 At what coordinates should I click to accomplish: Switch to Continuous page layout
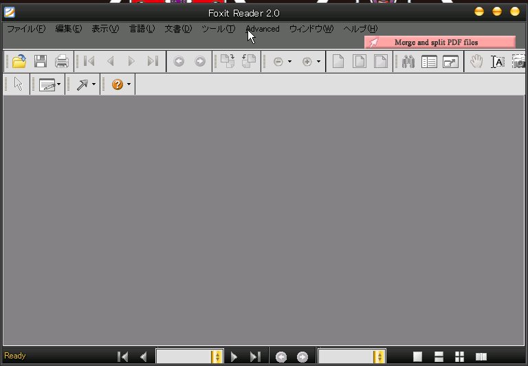439,356
